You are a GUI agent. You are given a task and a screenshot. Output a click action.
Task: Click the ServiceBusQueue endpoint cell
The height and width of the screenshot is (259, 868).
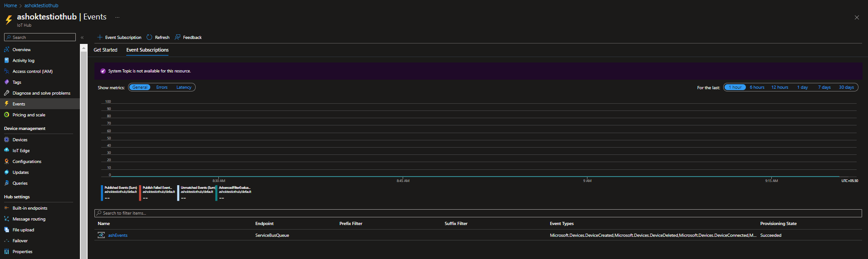point(272,235)
